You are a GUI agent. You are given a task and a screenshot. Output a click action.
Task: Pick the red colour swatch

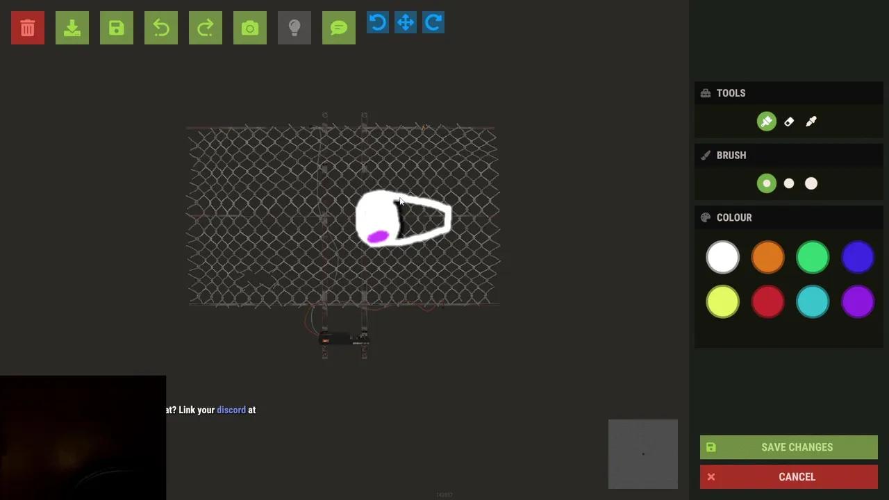768,302
